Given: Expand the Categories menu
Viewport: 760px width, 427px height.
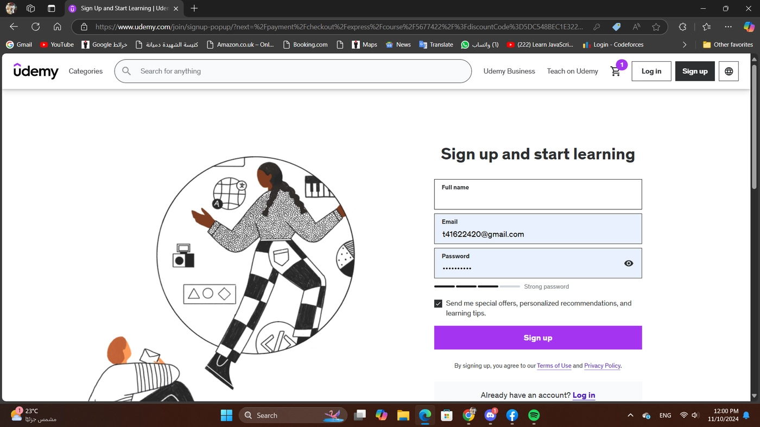Looking at the screenshot, I should [x=86, y=71].
